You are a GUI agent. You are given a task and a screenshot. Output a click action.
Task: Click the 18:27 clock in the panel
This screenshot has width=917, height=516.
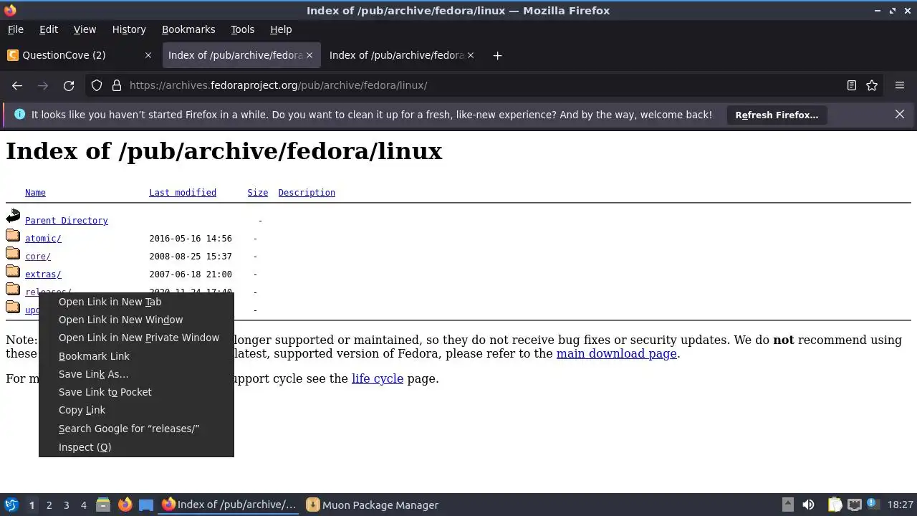click(x=900, y=505)
